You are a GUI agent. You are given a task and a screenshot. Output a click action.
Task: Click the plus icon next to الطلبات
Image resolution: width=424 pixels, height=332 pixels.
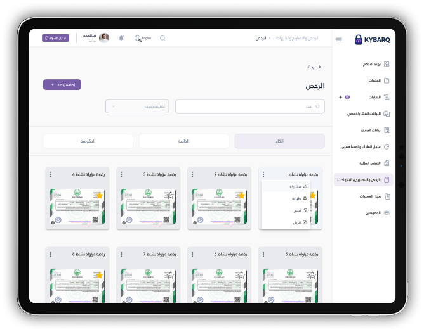click(x=341, y=97)
